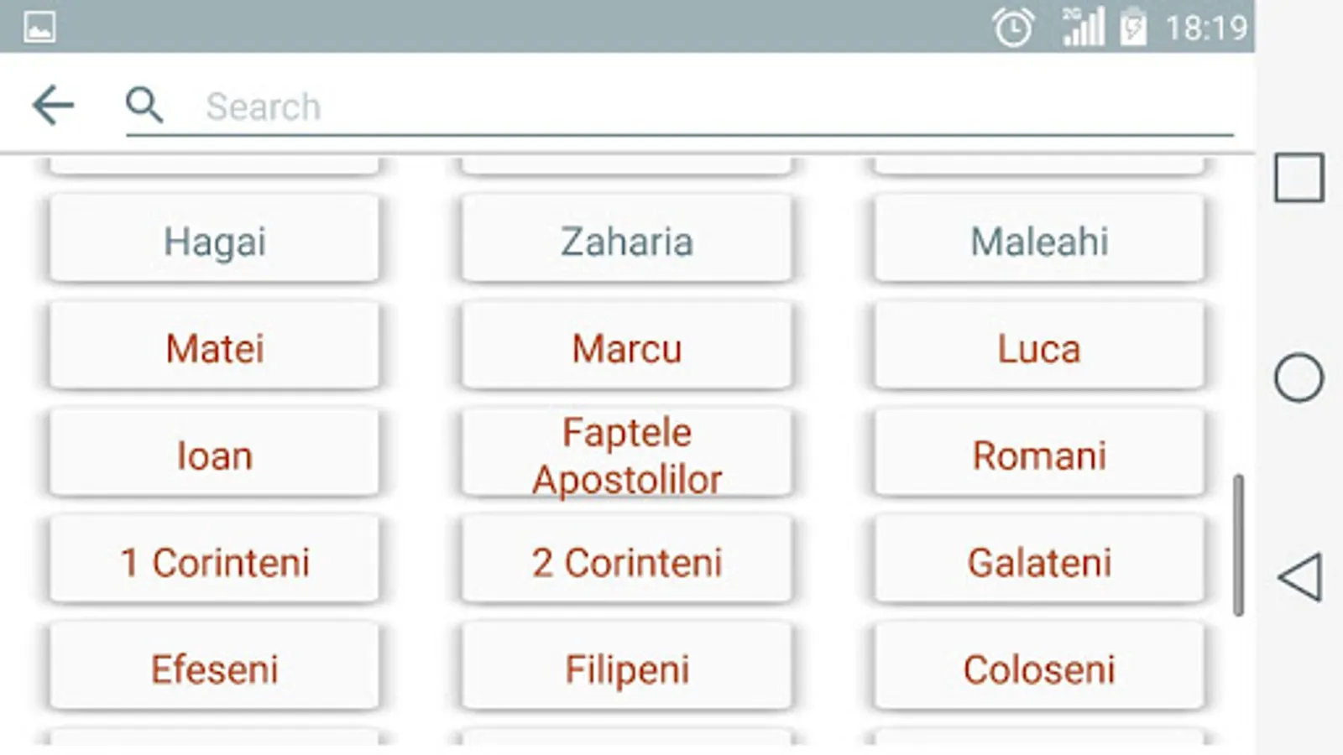This screenshot has height=755, width=1343.
Task: Click the magnifying glass search icon
Action: click(144, 106)
